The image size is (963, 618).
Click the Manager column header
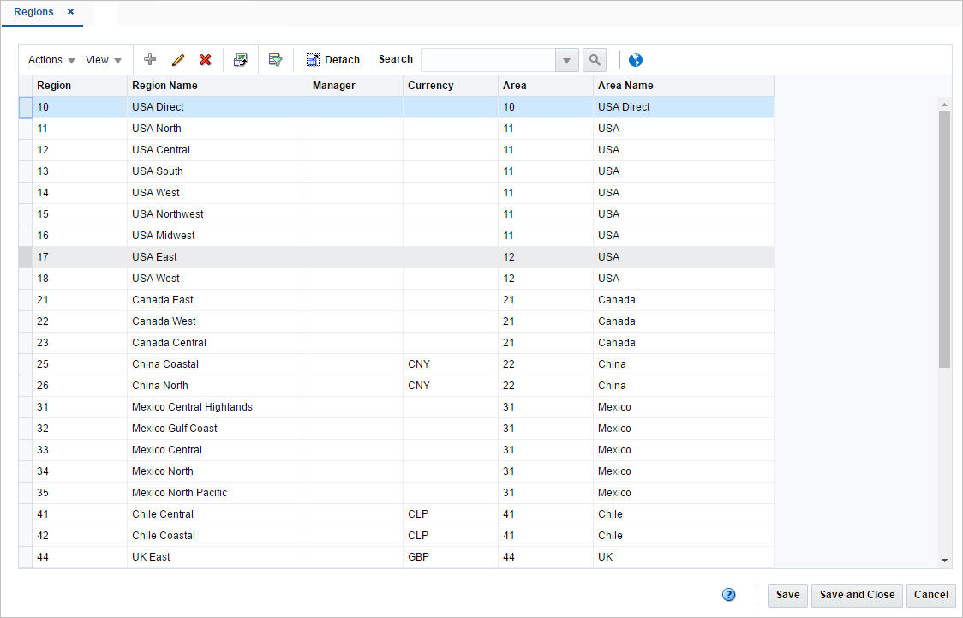coord(355,86)
